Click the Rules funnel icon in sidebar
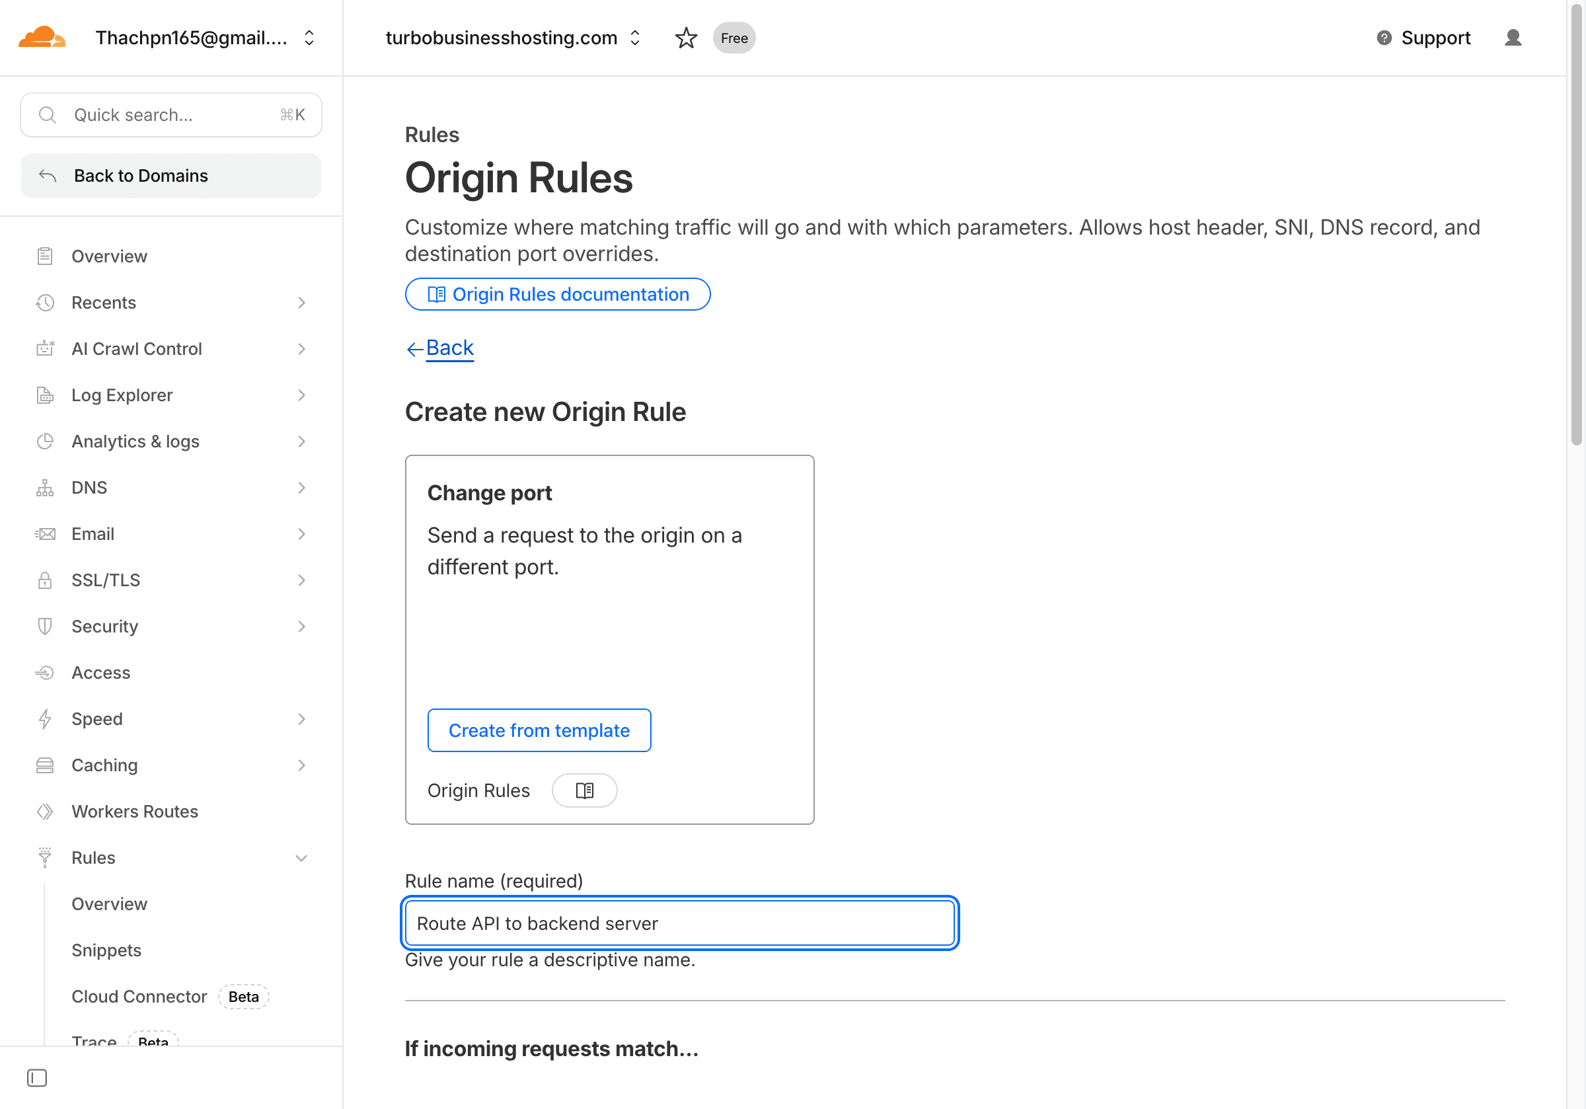This screenshot has width=1586, height=1109. pyautogui.click(x=45, y=857)
